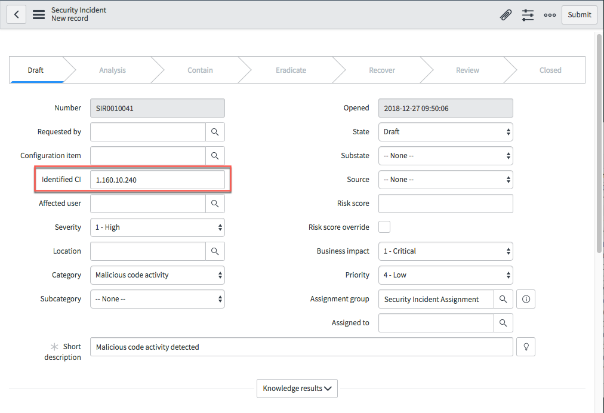Expand the Knowledge results section
Screen dimensions: 604x413
click(297, 389)
